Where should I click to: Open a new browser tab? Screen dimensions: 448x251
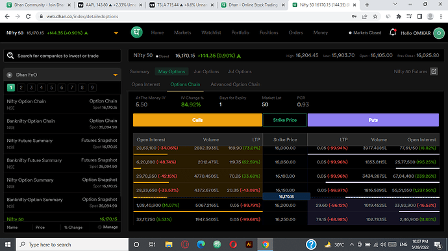[367, 5]
